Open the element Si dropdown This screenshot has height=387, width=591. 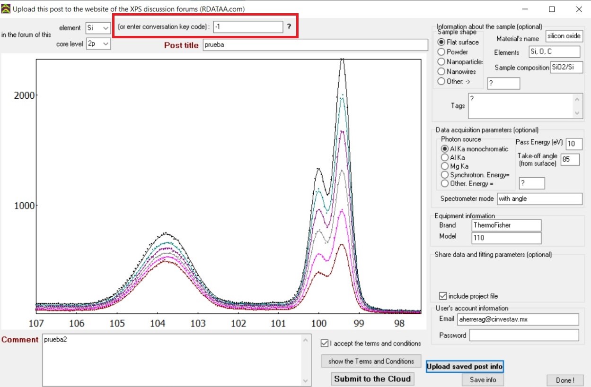pos(98,28)
